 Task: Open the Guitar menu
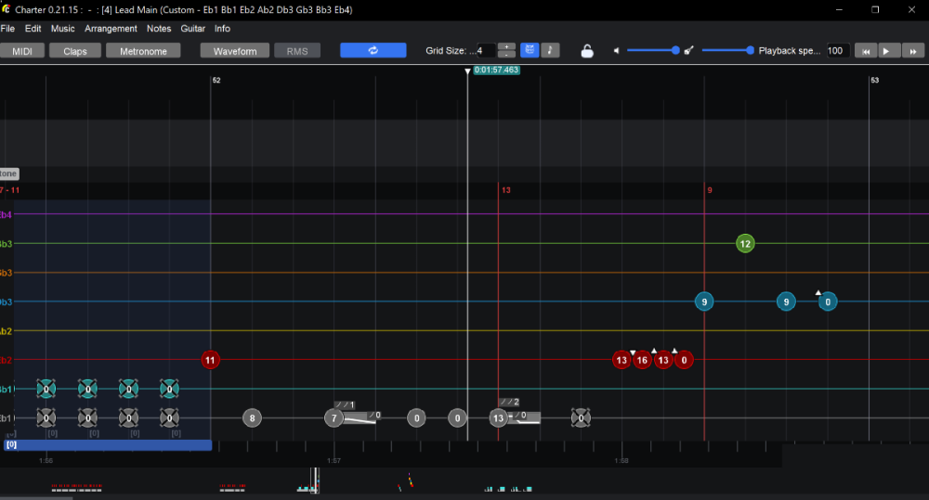pyautogui.click(x=192, y=29)
